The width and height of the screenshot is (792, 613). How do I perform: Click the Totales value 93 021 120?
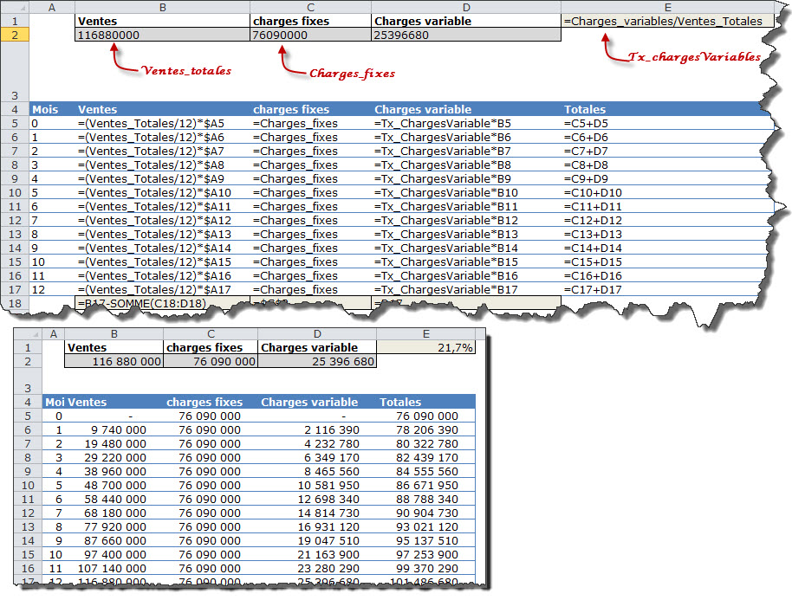click(x=425, y=526)
